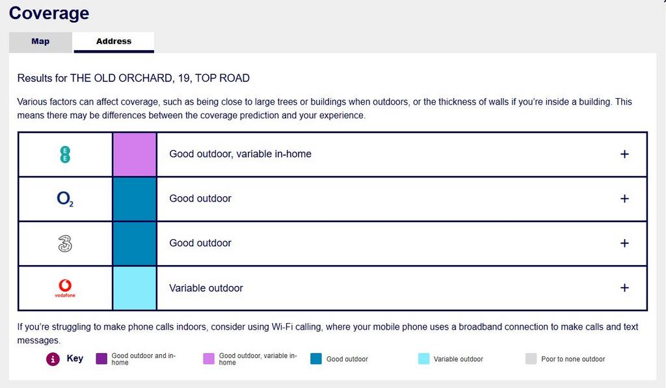The height and width of the screenshot is (388, 666).
Task: Click the grey swatch in the key
Action: pyautogui.click(x=531, y=359)
